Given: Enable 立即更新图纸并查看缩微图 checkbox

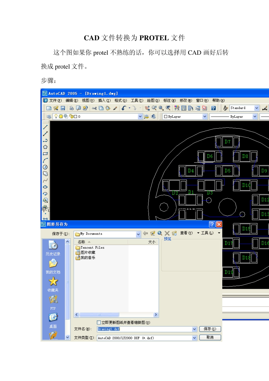Looking at the screenshot, I should 99,322.
